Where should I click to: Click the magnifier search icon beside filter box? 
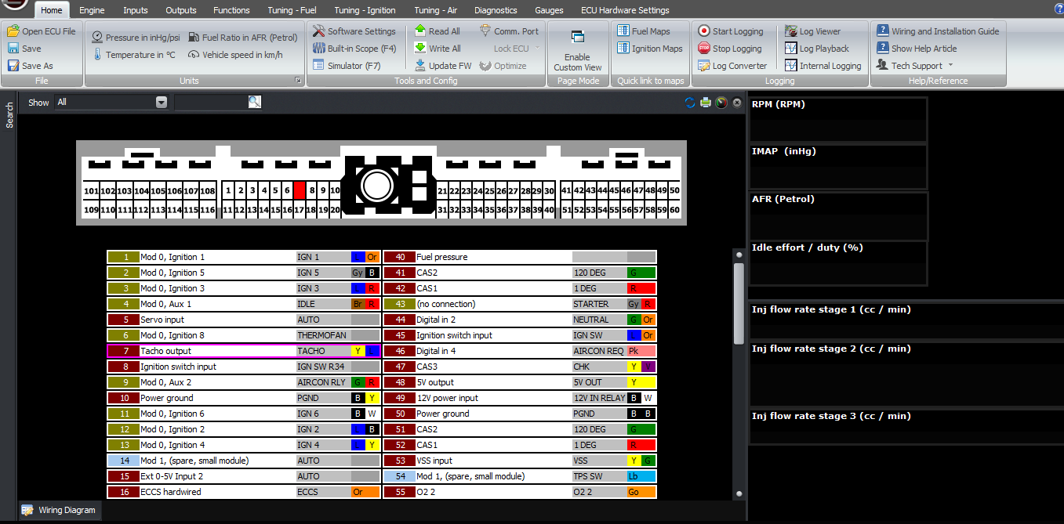click(x=254, y=102)
